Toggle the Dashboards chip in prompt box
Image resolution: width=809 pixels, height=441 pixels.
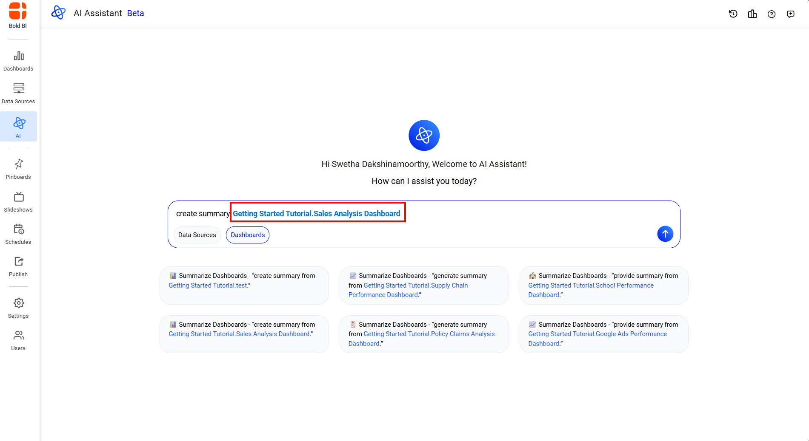coord(248,235)
